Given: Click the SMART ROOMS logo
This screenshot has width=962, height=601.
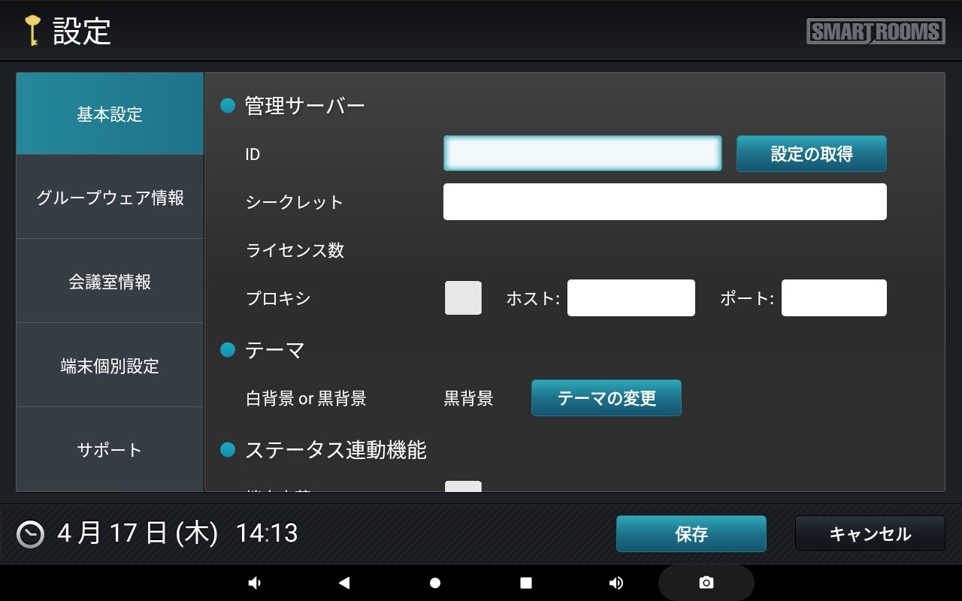Looking at the screenshot, I should [876, 32].
